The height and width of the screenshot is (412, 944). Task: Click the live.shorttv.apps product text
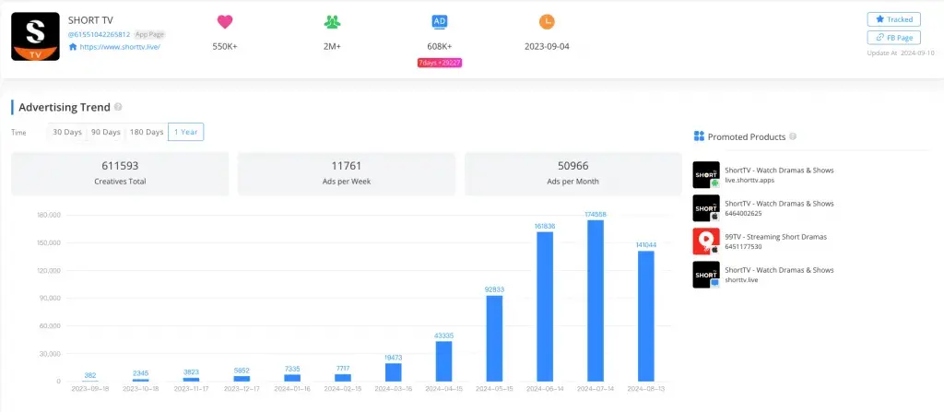click(750, 180)
